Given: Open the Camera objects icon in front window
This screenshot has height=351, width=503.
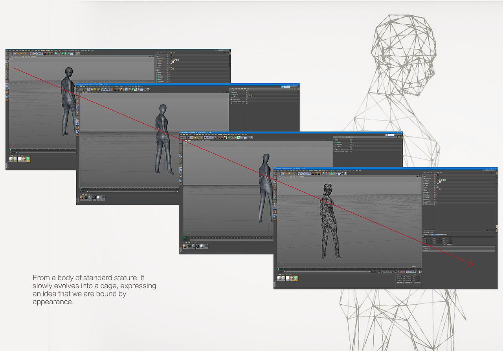Looking at the screenshot, I should (x=342, y=173).
